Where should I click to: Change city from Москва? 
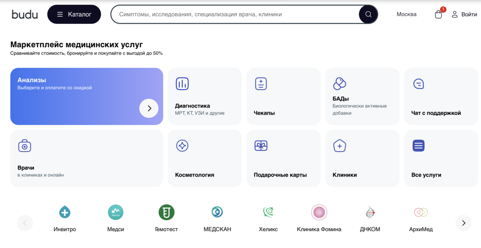(x=406, y=15)
